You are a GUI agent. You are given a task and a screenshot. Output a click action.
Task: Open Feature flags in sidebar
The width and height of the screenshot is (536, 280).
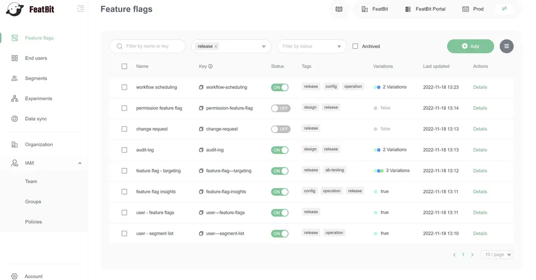click(39, 38)
